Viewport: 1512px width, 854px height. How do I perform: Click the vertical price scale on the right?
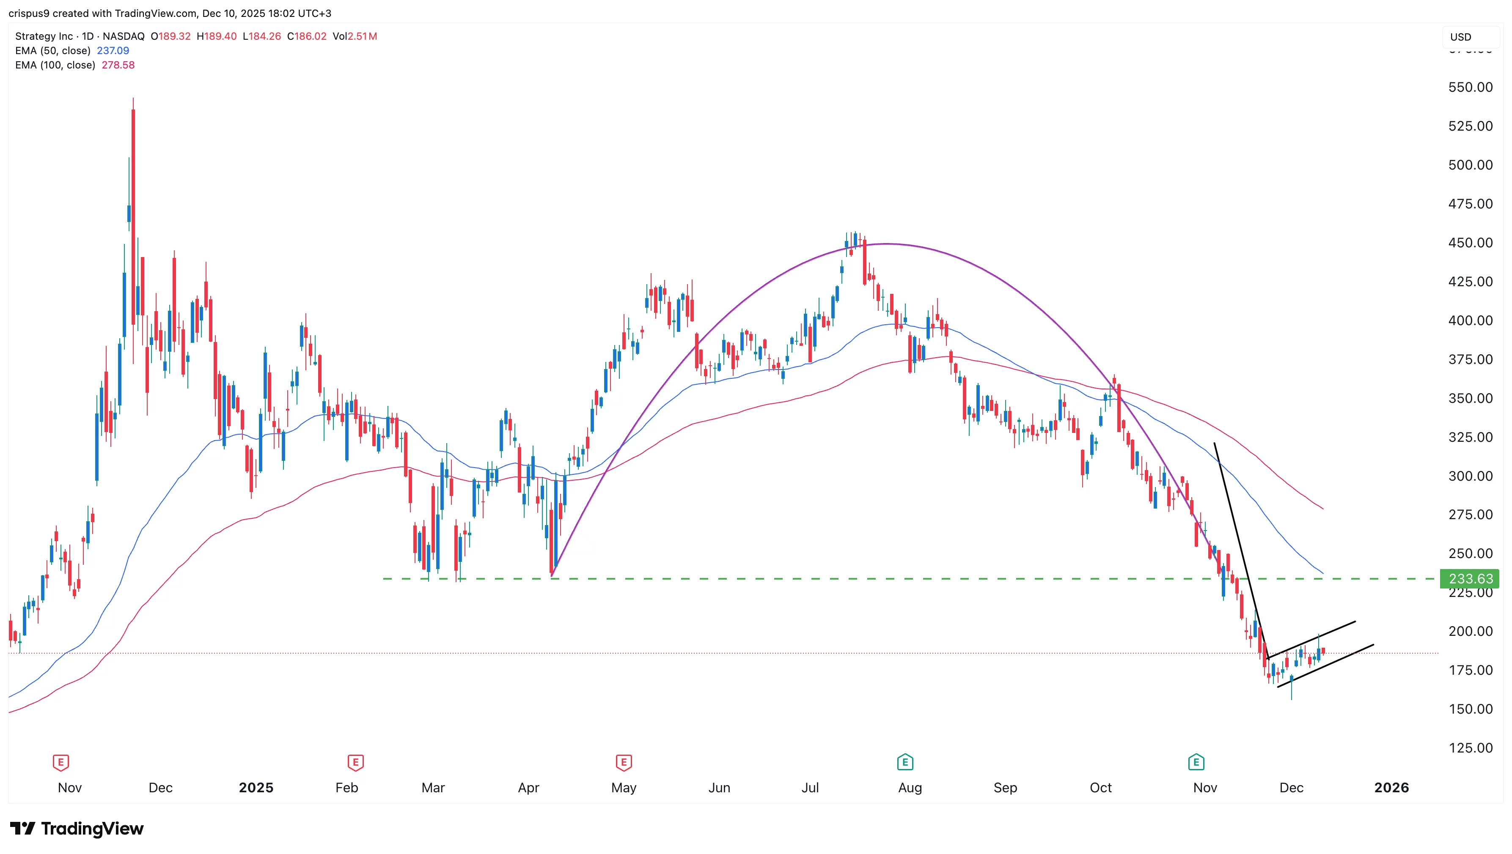point(1470,411)
